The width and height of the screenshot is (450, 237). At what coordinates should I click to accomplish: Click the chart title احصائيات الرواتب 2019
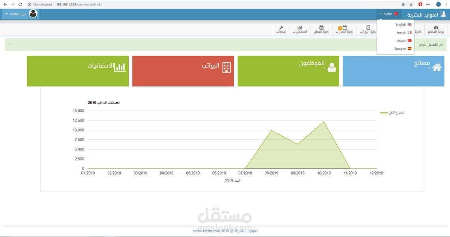click(103, 103)
